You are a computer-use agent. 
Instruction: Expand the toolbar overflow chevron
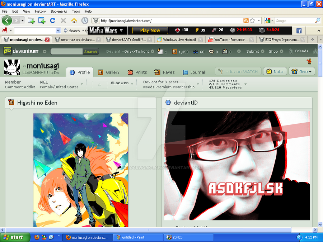(319, 31)
